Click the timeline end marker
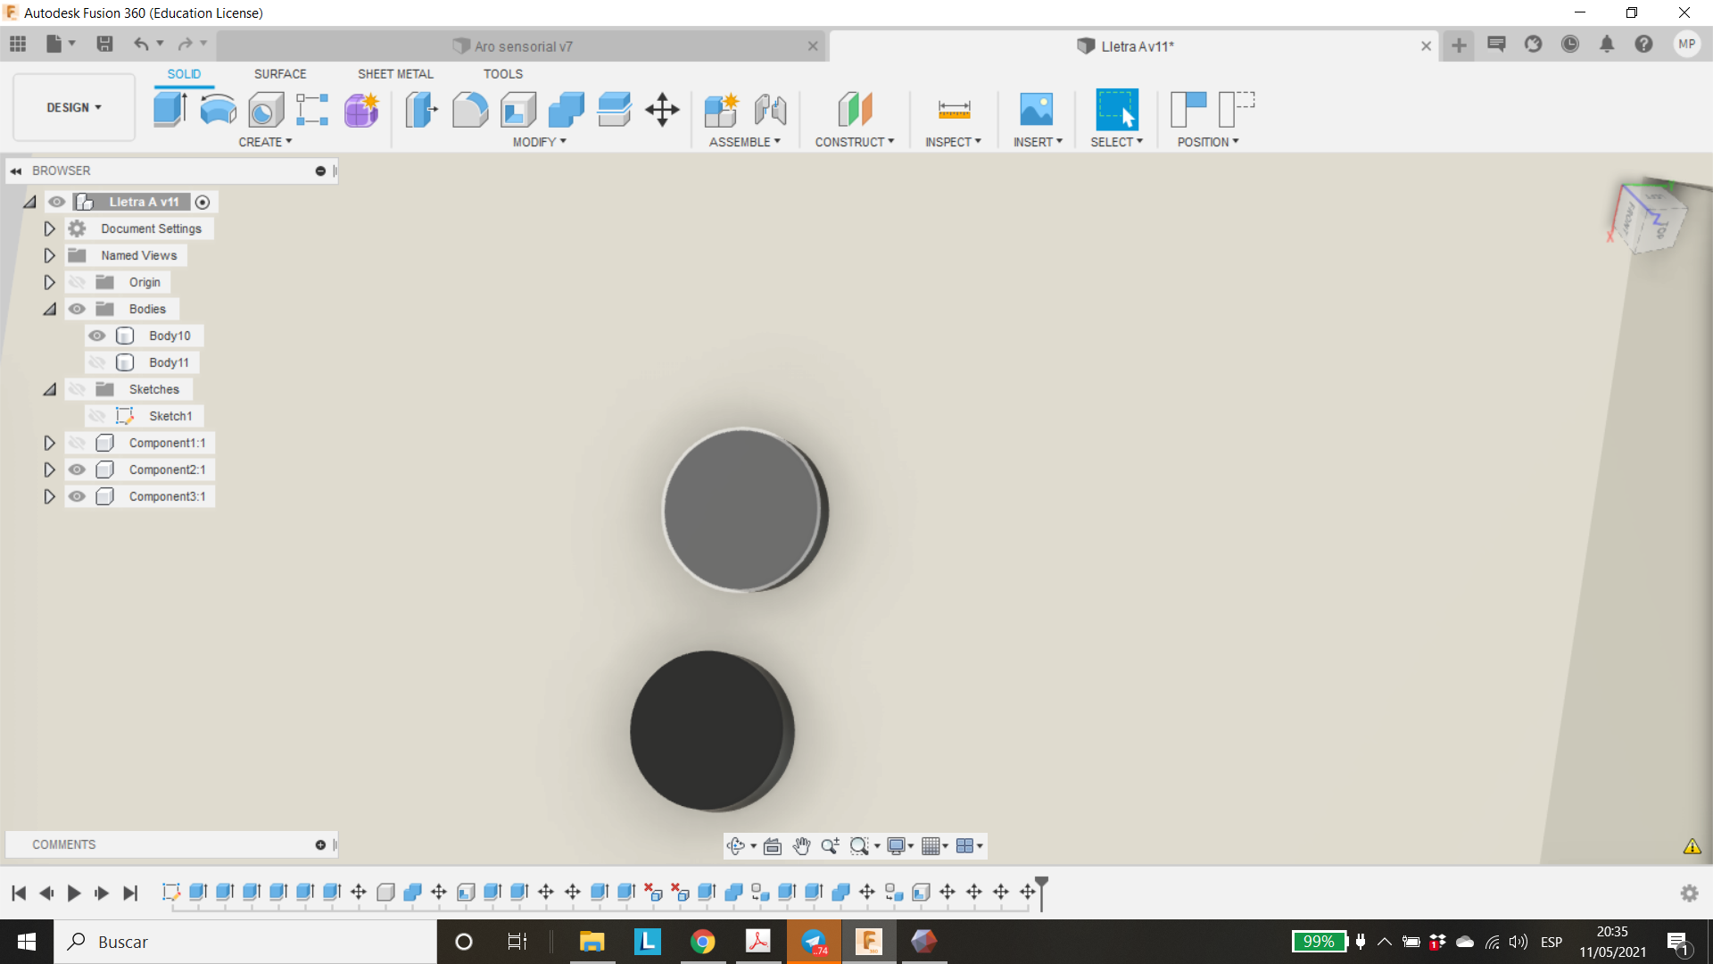This screenshot has width=1713, height=964. click(x=1041, y=892)
